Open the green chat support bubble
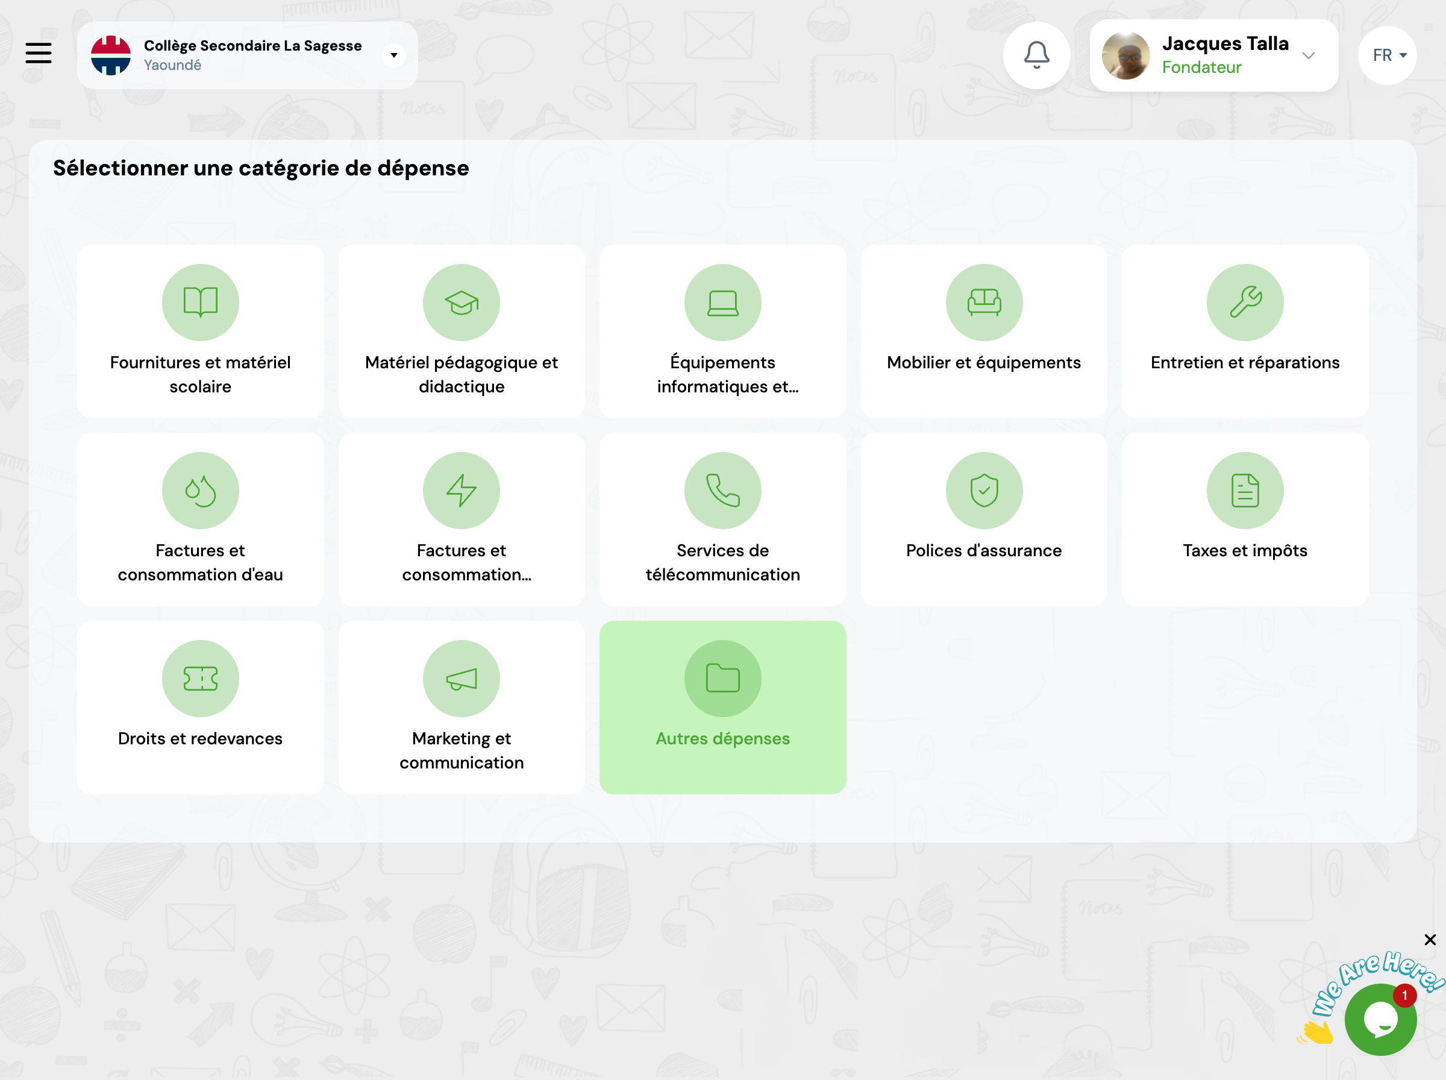 click(x=1380, y=1020)
